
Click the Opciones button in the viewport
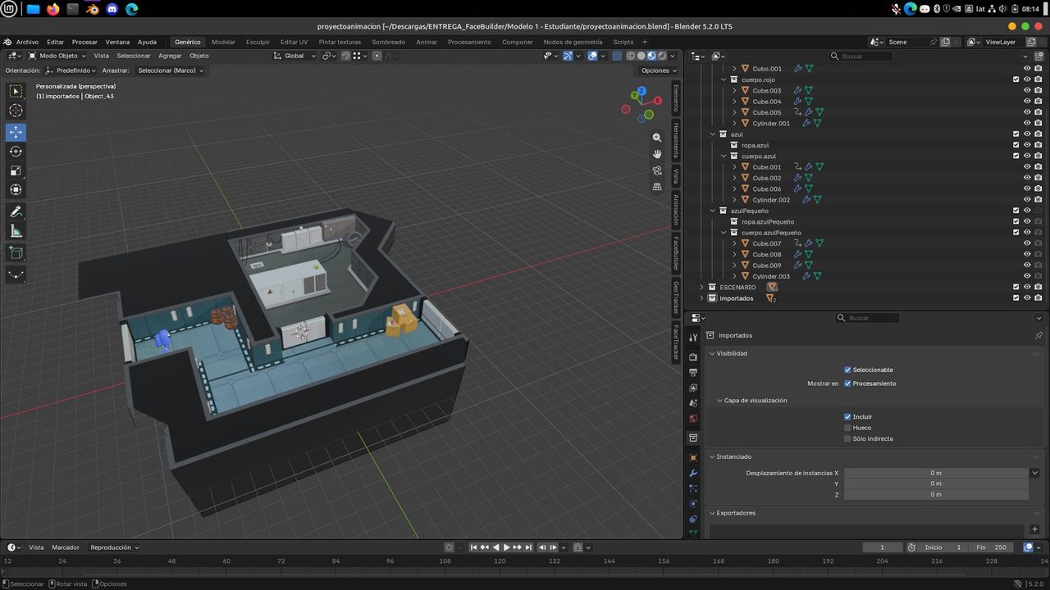click(659, 70)
